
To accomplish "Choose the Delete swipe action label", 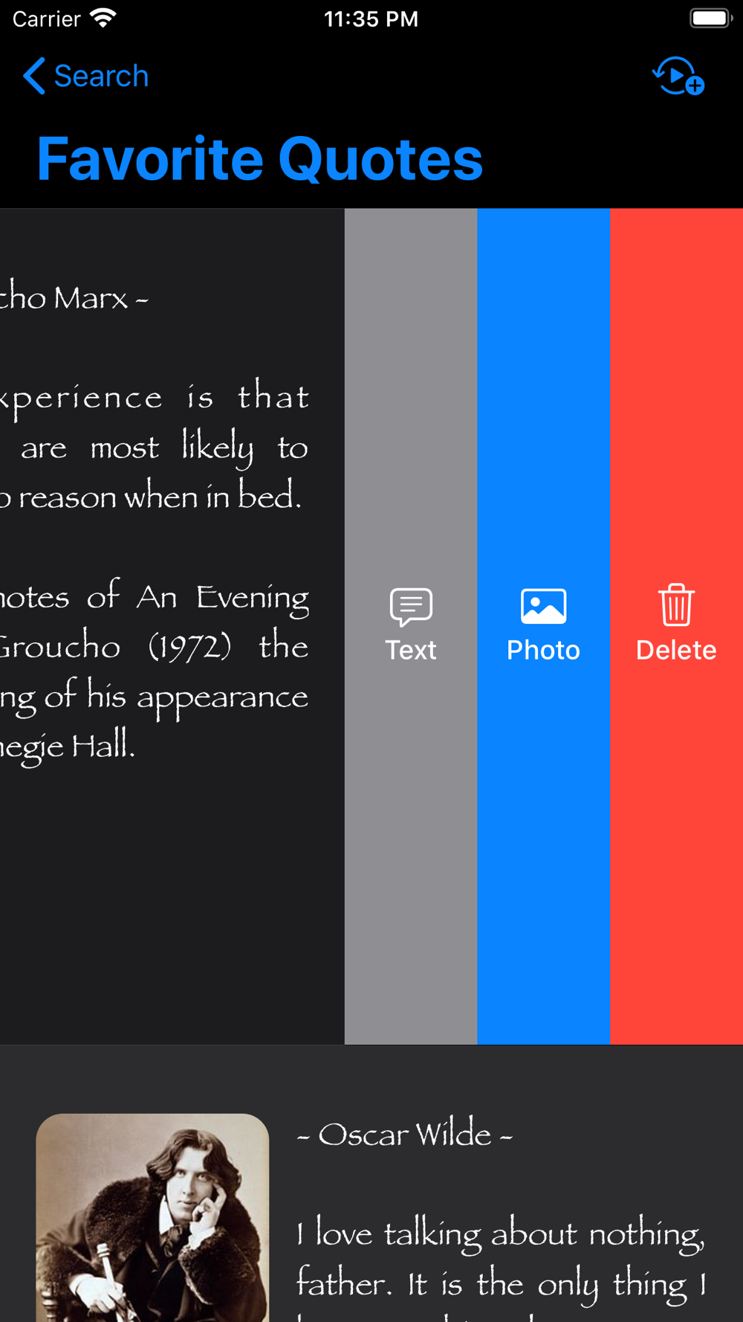I will (x=676, y=650).
